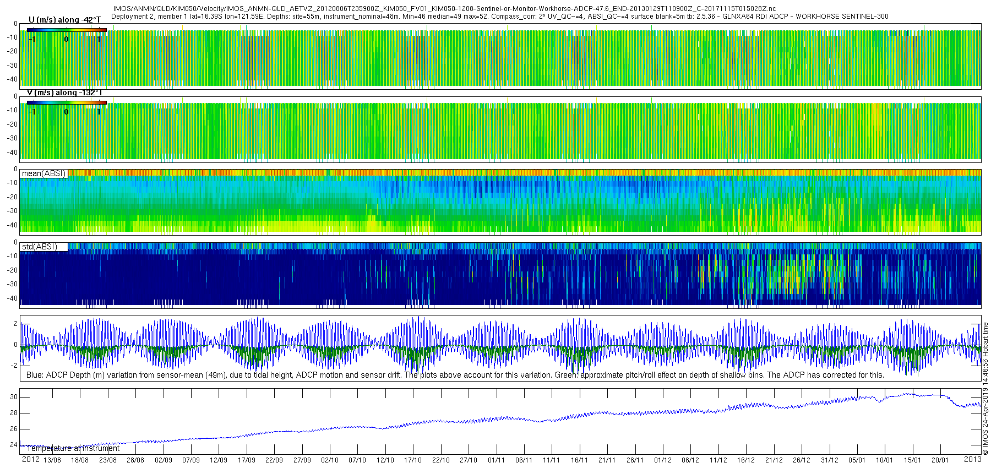Viewport: 991px width, 468px height.
Task: Click the 28 tick on temperature axis
Action: click(14, 413)
